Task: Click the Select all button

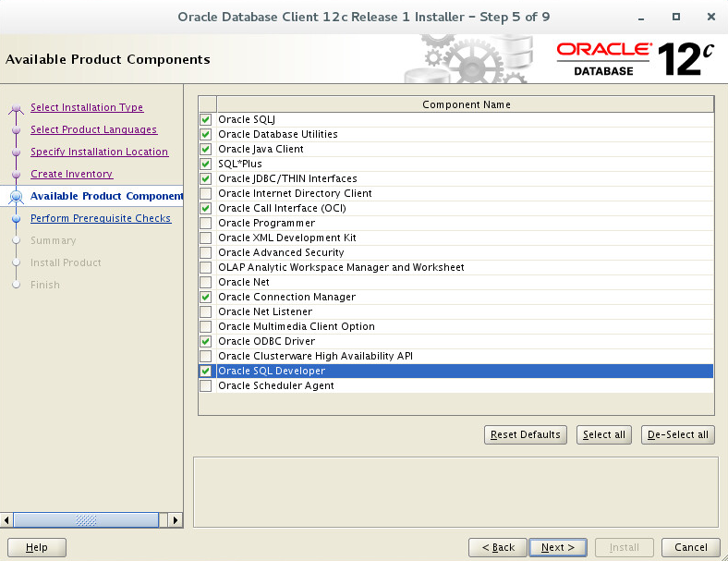Action: pos(603,434)
